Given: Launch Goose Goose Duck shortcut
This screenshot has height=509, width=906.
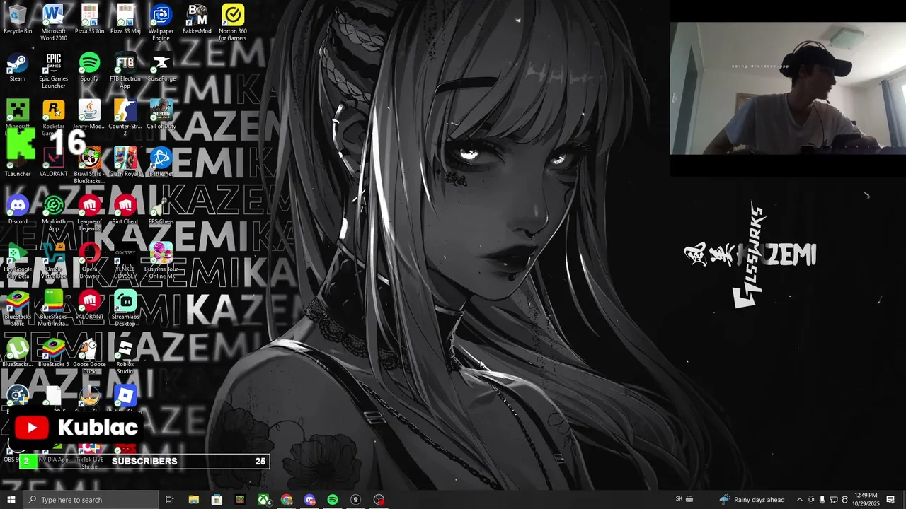Looking at the screenshot, I should (x=89, y=356).
